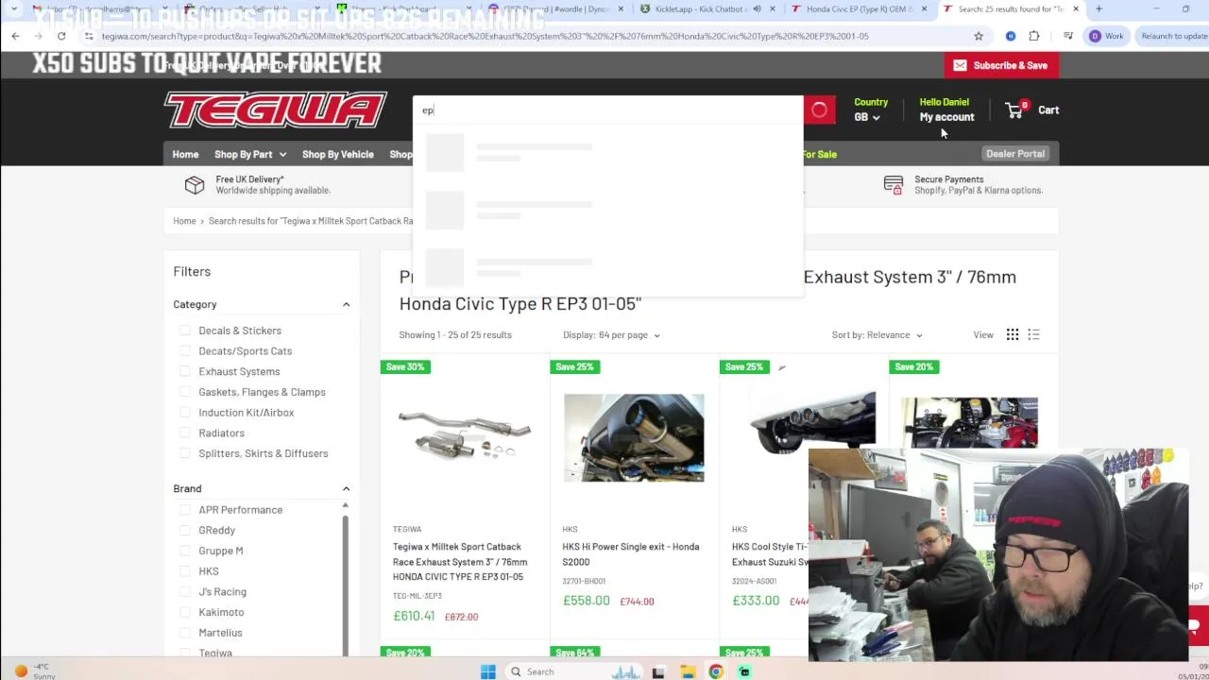Viewport: 1209px width, 680px height.
Task: Tick the Radiators category checkbox
Action: [x=185, y=433]
